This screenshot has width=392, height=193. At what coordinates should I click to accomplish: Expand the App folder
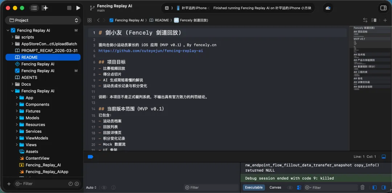click(x=17, y=98)
